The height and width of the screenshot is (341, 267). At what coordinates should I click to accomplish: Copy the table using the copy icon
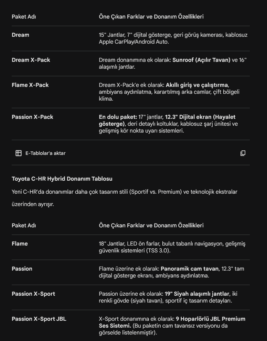click(243, 153)
